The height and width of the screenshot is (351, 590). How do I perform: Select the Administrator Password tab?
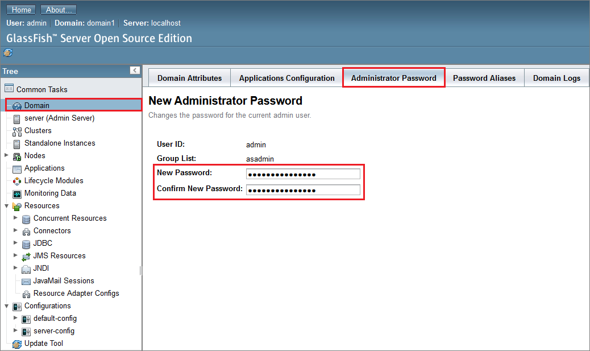(393, 78)
